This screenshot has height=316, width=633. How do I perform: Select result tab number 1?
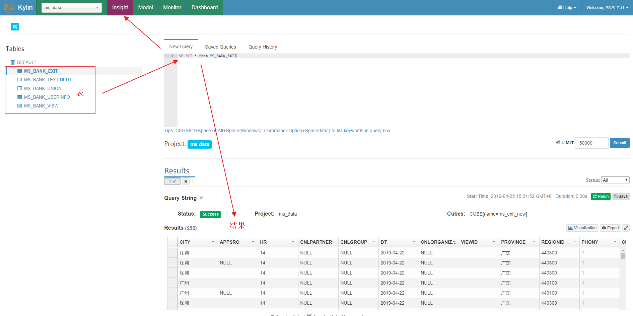click(x=172, y=181)
